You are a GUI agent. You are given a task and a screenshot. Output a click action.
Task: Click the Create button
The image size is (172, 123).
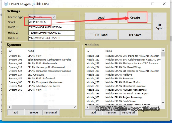click(135, 18)
